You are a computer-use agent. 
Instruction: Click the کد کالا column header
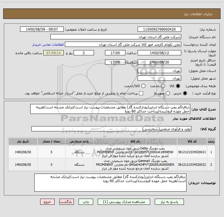coord(192,141)
